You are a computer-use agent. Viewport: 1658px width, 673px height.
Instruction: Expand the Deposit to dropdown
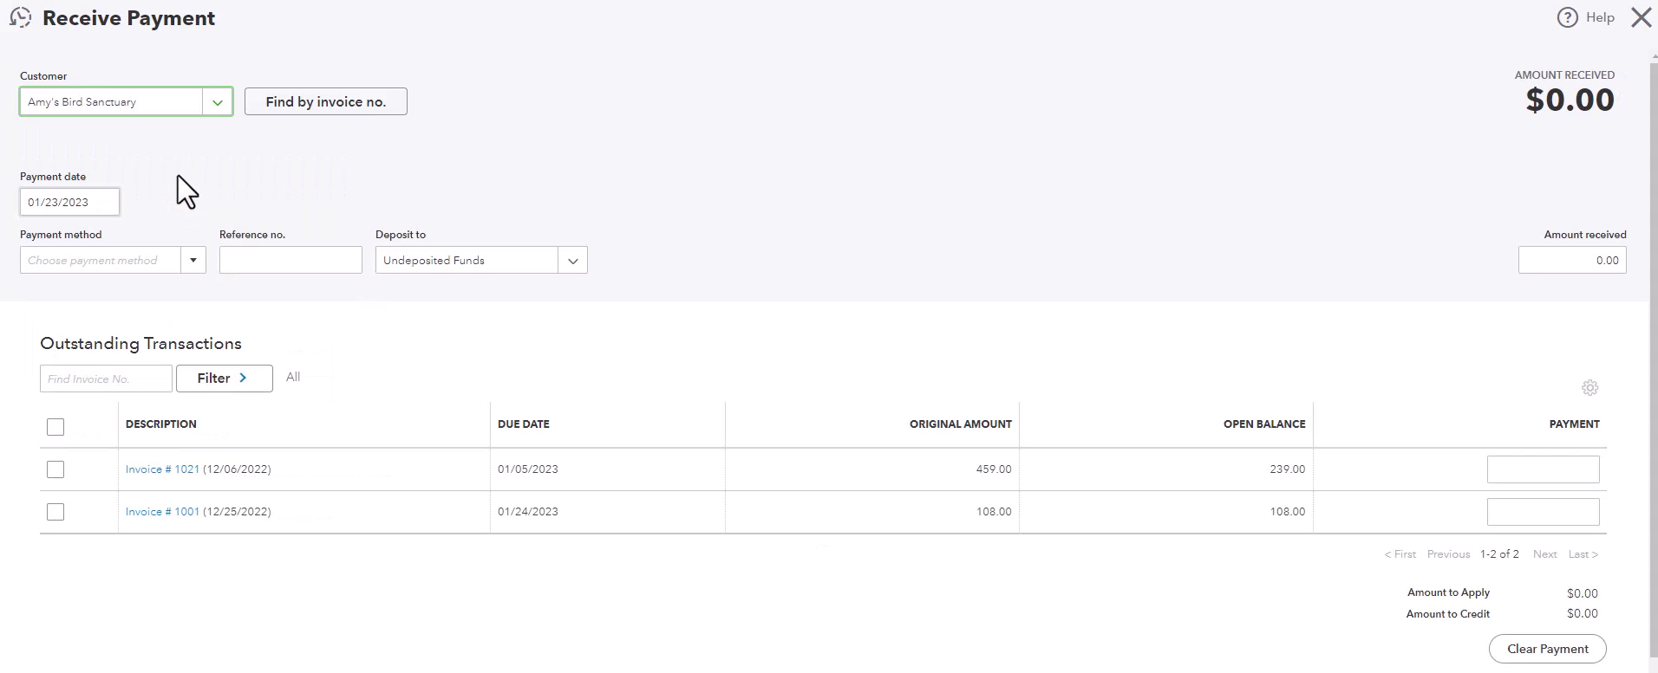572,260
